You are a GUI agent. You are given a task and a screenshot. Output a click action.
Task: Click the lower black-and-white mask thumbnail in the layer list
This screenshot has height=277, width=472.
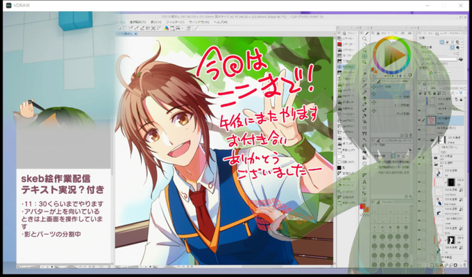(x=451, y=240)
